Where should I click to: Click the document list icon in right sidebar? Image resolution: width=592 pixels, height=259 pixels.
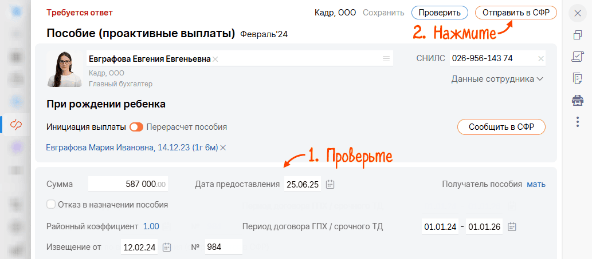click(x=578, y=78)
